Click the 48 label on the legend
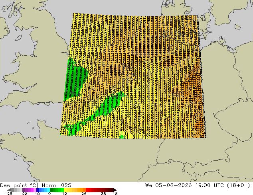 coord(115,194)
